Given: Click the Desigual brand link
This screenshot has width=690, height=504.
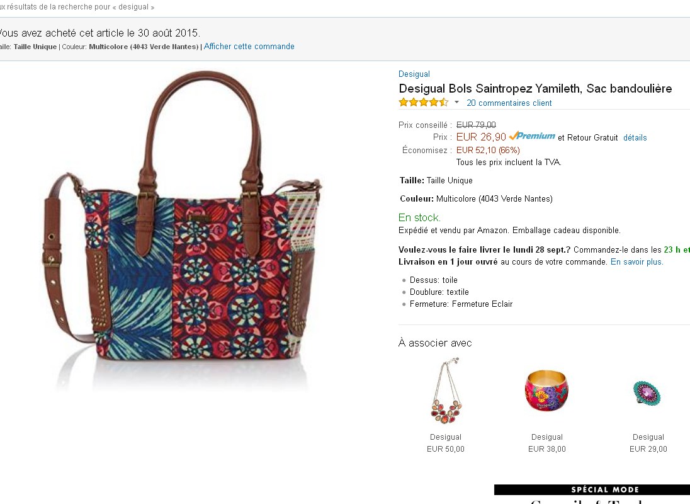Looking at the screenshot, I should click(x=414, y=74).
